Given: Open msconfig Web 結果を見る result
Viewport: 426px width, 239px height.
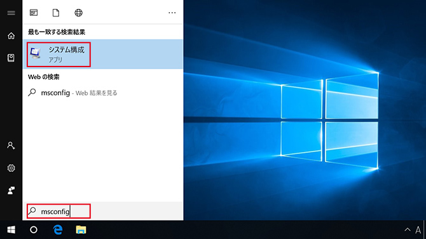Looking at the screenshot, I should (x=103, y=93).
